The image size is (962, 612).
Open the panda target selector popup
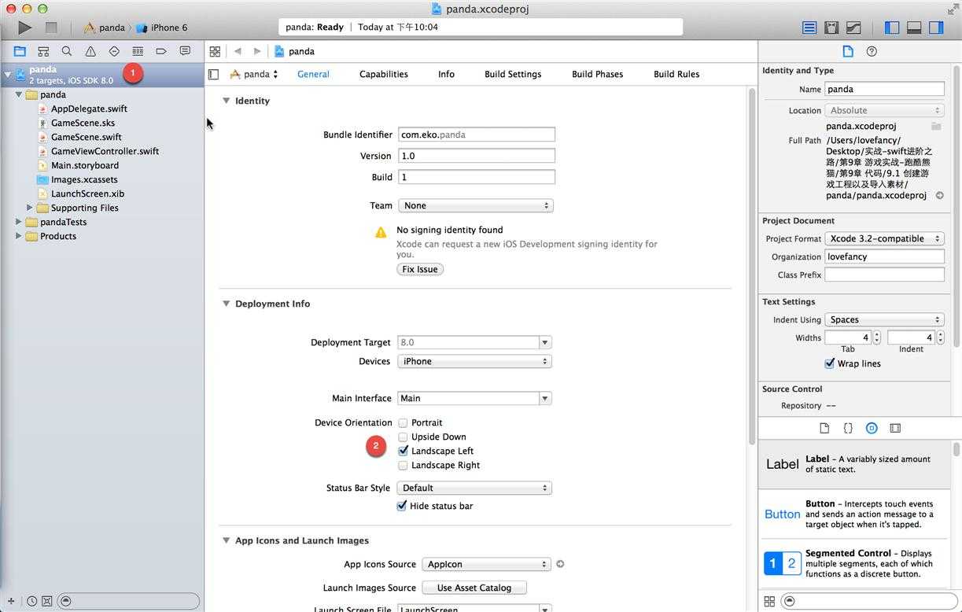pos(254,74)
